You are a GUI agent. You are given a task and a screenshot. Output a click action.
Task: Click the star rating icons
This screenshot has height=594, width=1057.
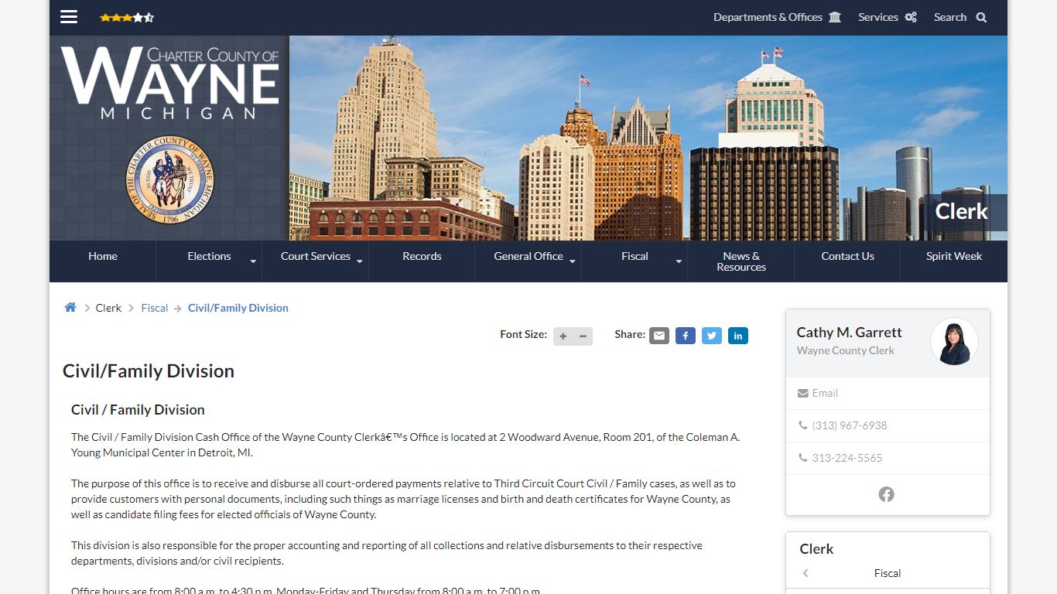pyautogui.click(x=127, y=17)
